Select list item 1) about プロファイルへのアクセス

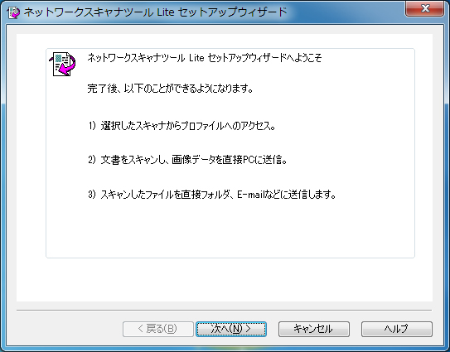click(181, 126)
